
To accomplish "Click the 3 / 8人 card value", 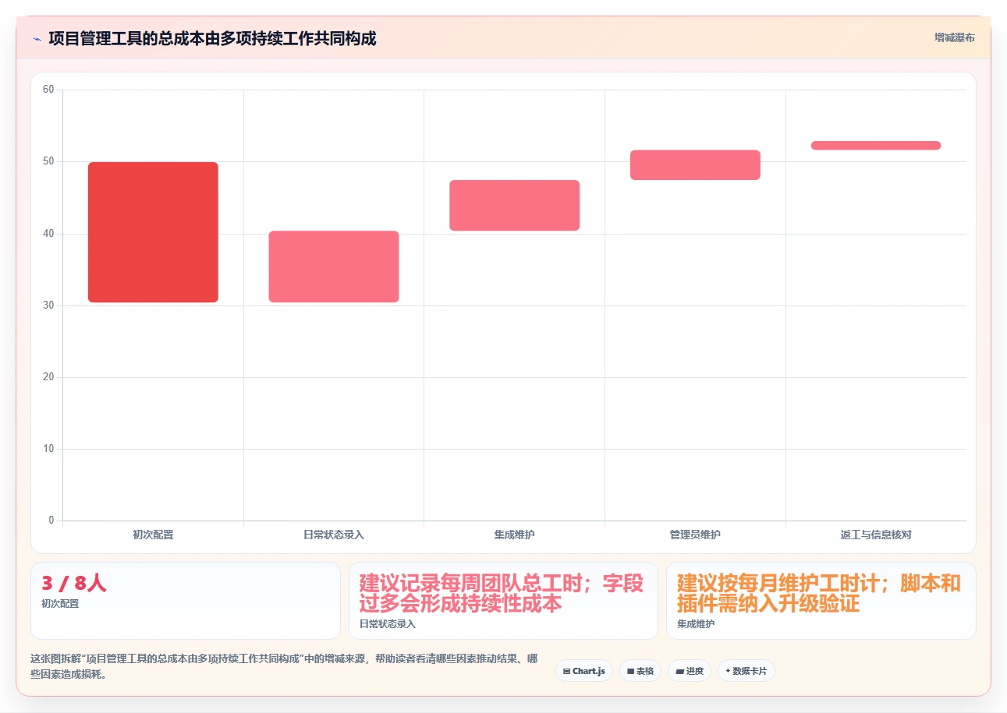I will 74,583.
